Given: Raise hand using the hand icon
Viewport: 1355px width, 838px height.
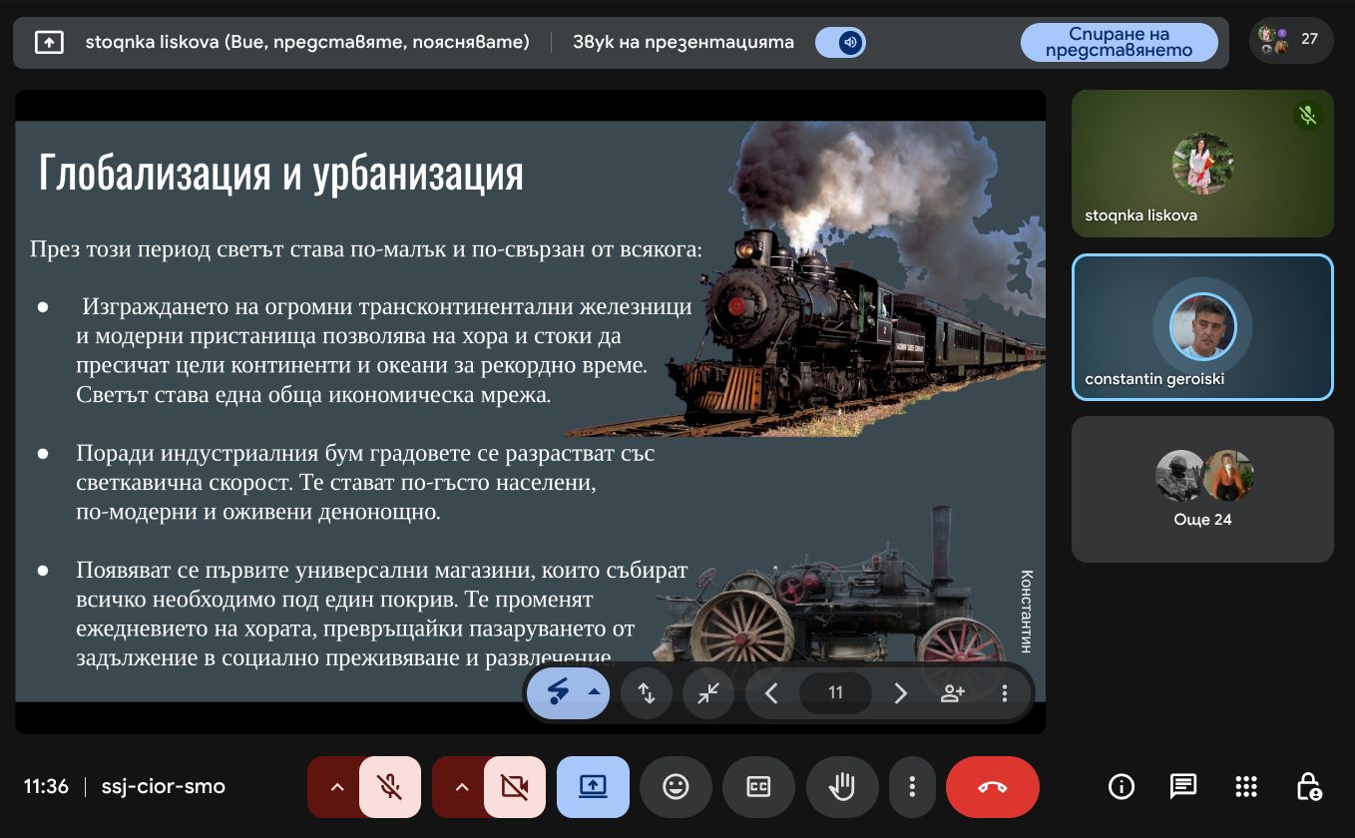Looking at the screenshot, I should tap(842, 787).
